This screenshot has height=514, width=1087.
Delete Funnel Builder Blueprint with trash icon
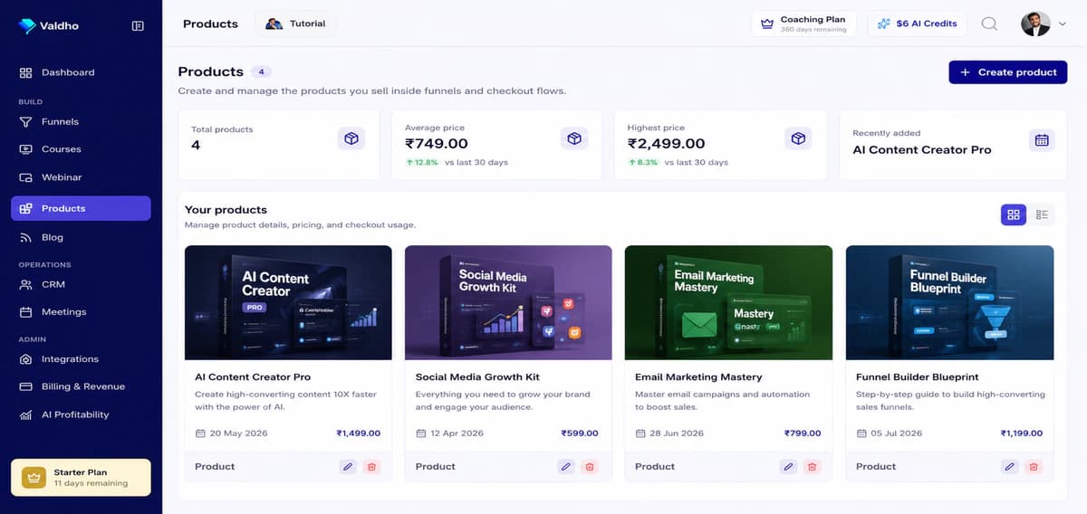[x=1034, y=467]
